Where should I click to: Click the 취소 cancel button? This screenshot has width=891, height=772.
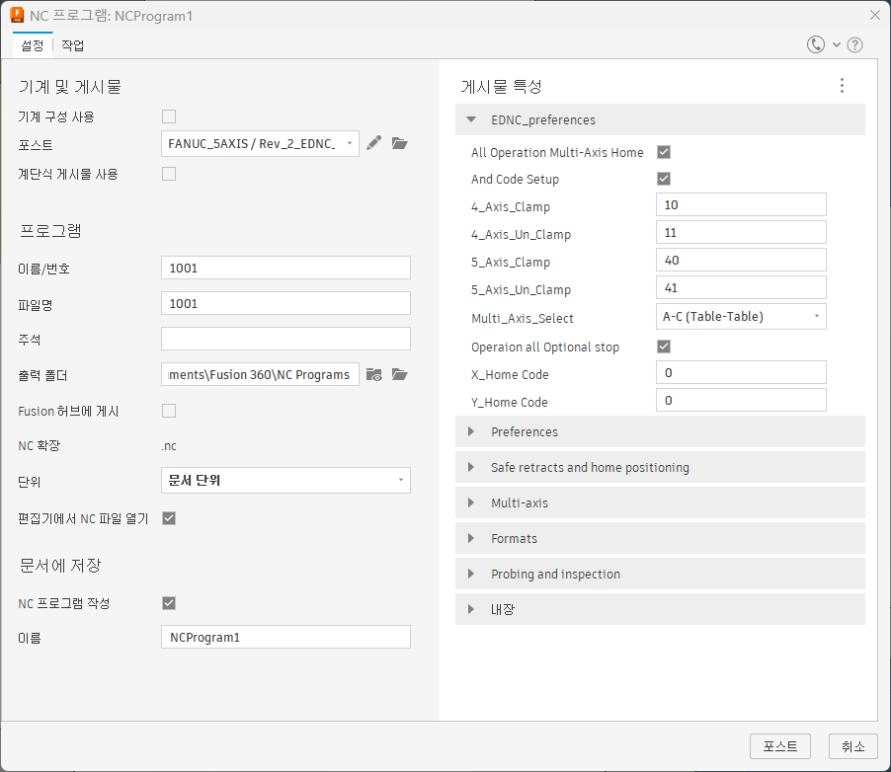(x=852, y=746)
